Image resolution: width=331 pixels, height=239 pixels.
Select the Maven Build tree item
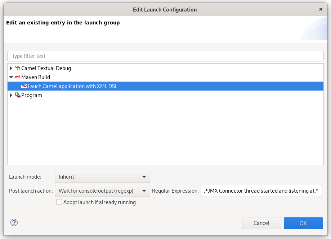coord(35,77)
